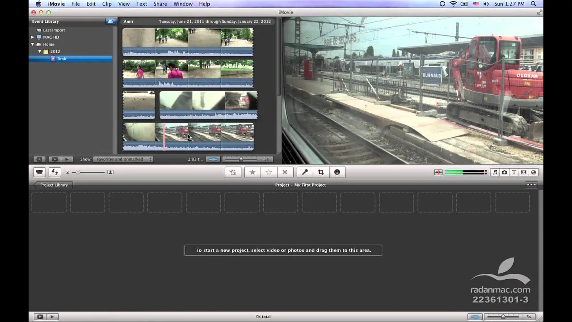Open project options three-dot button
Image resolution: width=572 pixels, height=322 pixels.
point(531,185)
